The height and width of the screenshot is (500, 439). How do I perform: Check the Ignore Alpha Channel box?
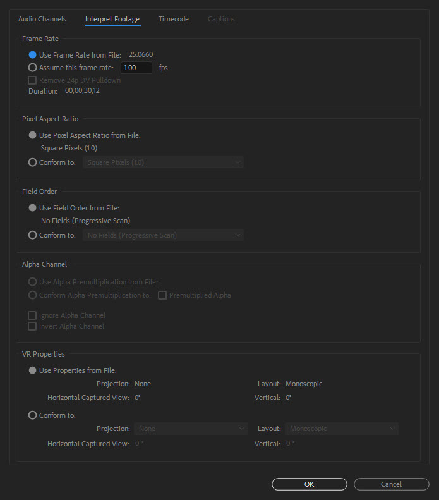point(33,315)
